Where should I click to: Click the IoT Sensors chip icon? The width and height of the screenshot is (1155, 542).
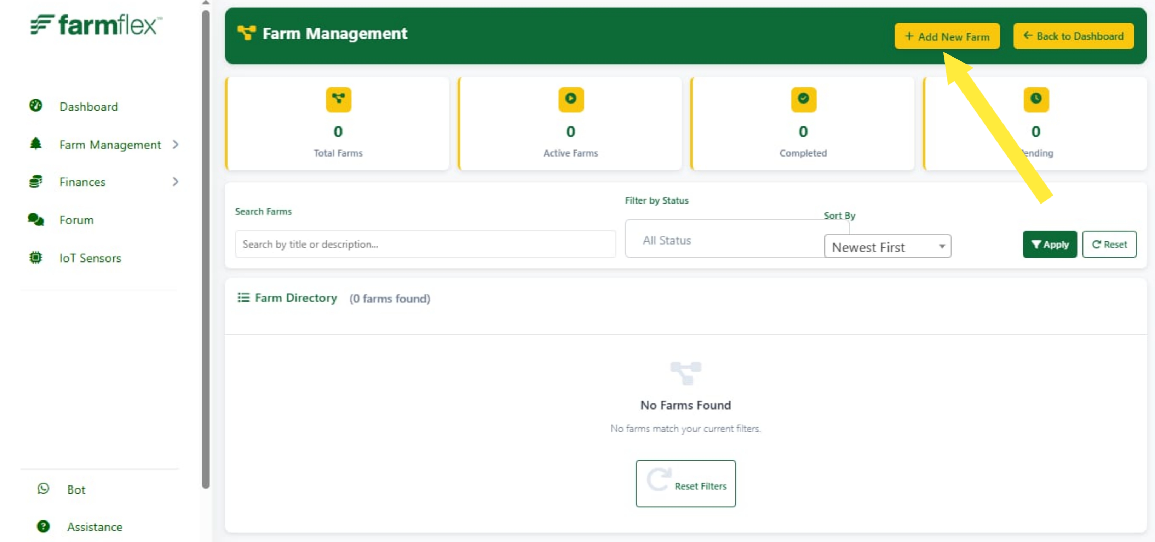click(x=35, y=257)
